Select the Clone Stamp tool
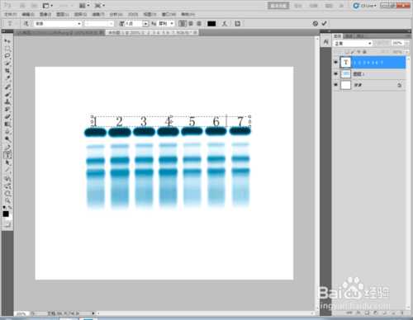The height and width of the screenshot is (320, 413). (7, 102)
